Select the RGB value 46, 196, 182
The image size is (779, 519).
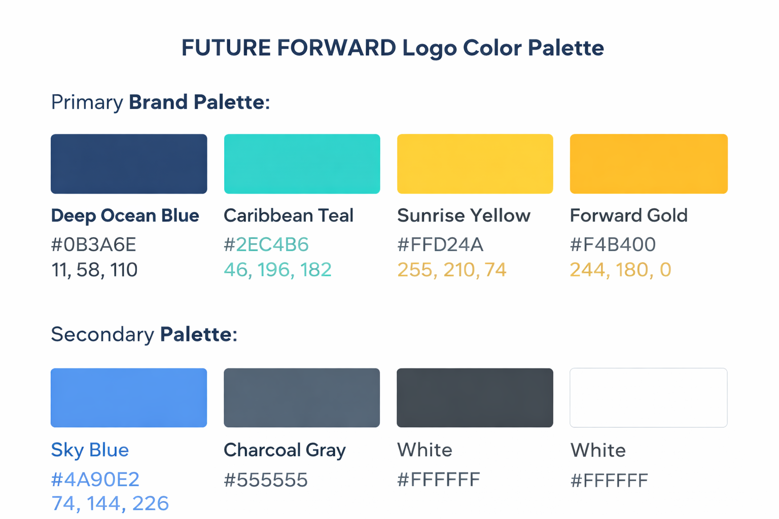tap(277, 270)
